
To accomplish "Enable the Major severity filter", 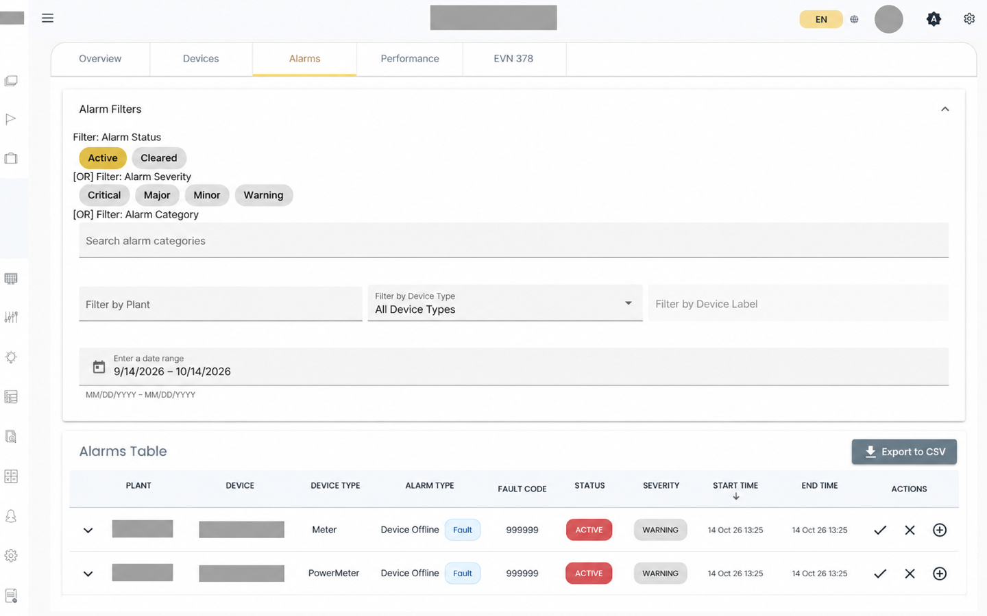I will click(x=157, y=195).
